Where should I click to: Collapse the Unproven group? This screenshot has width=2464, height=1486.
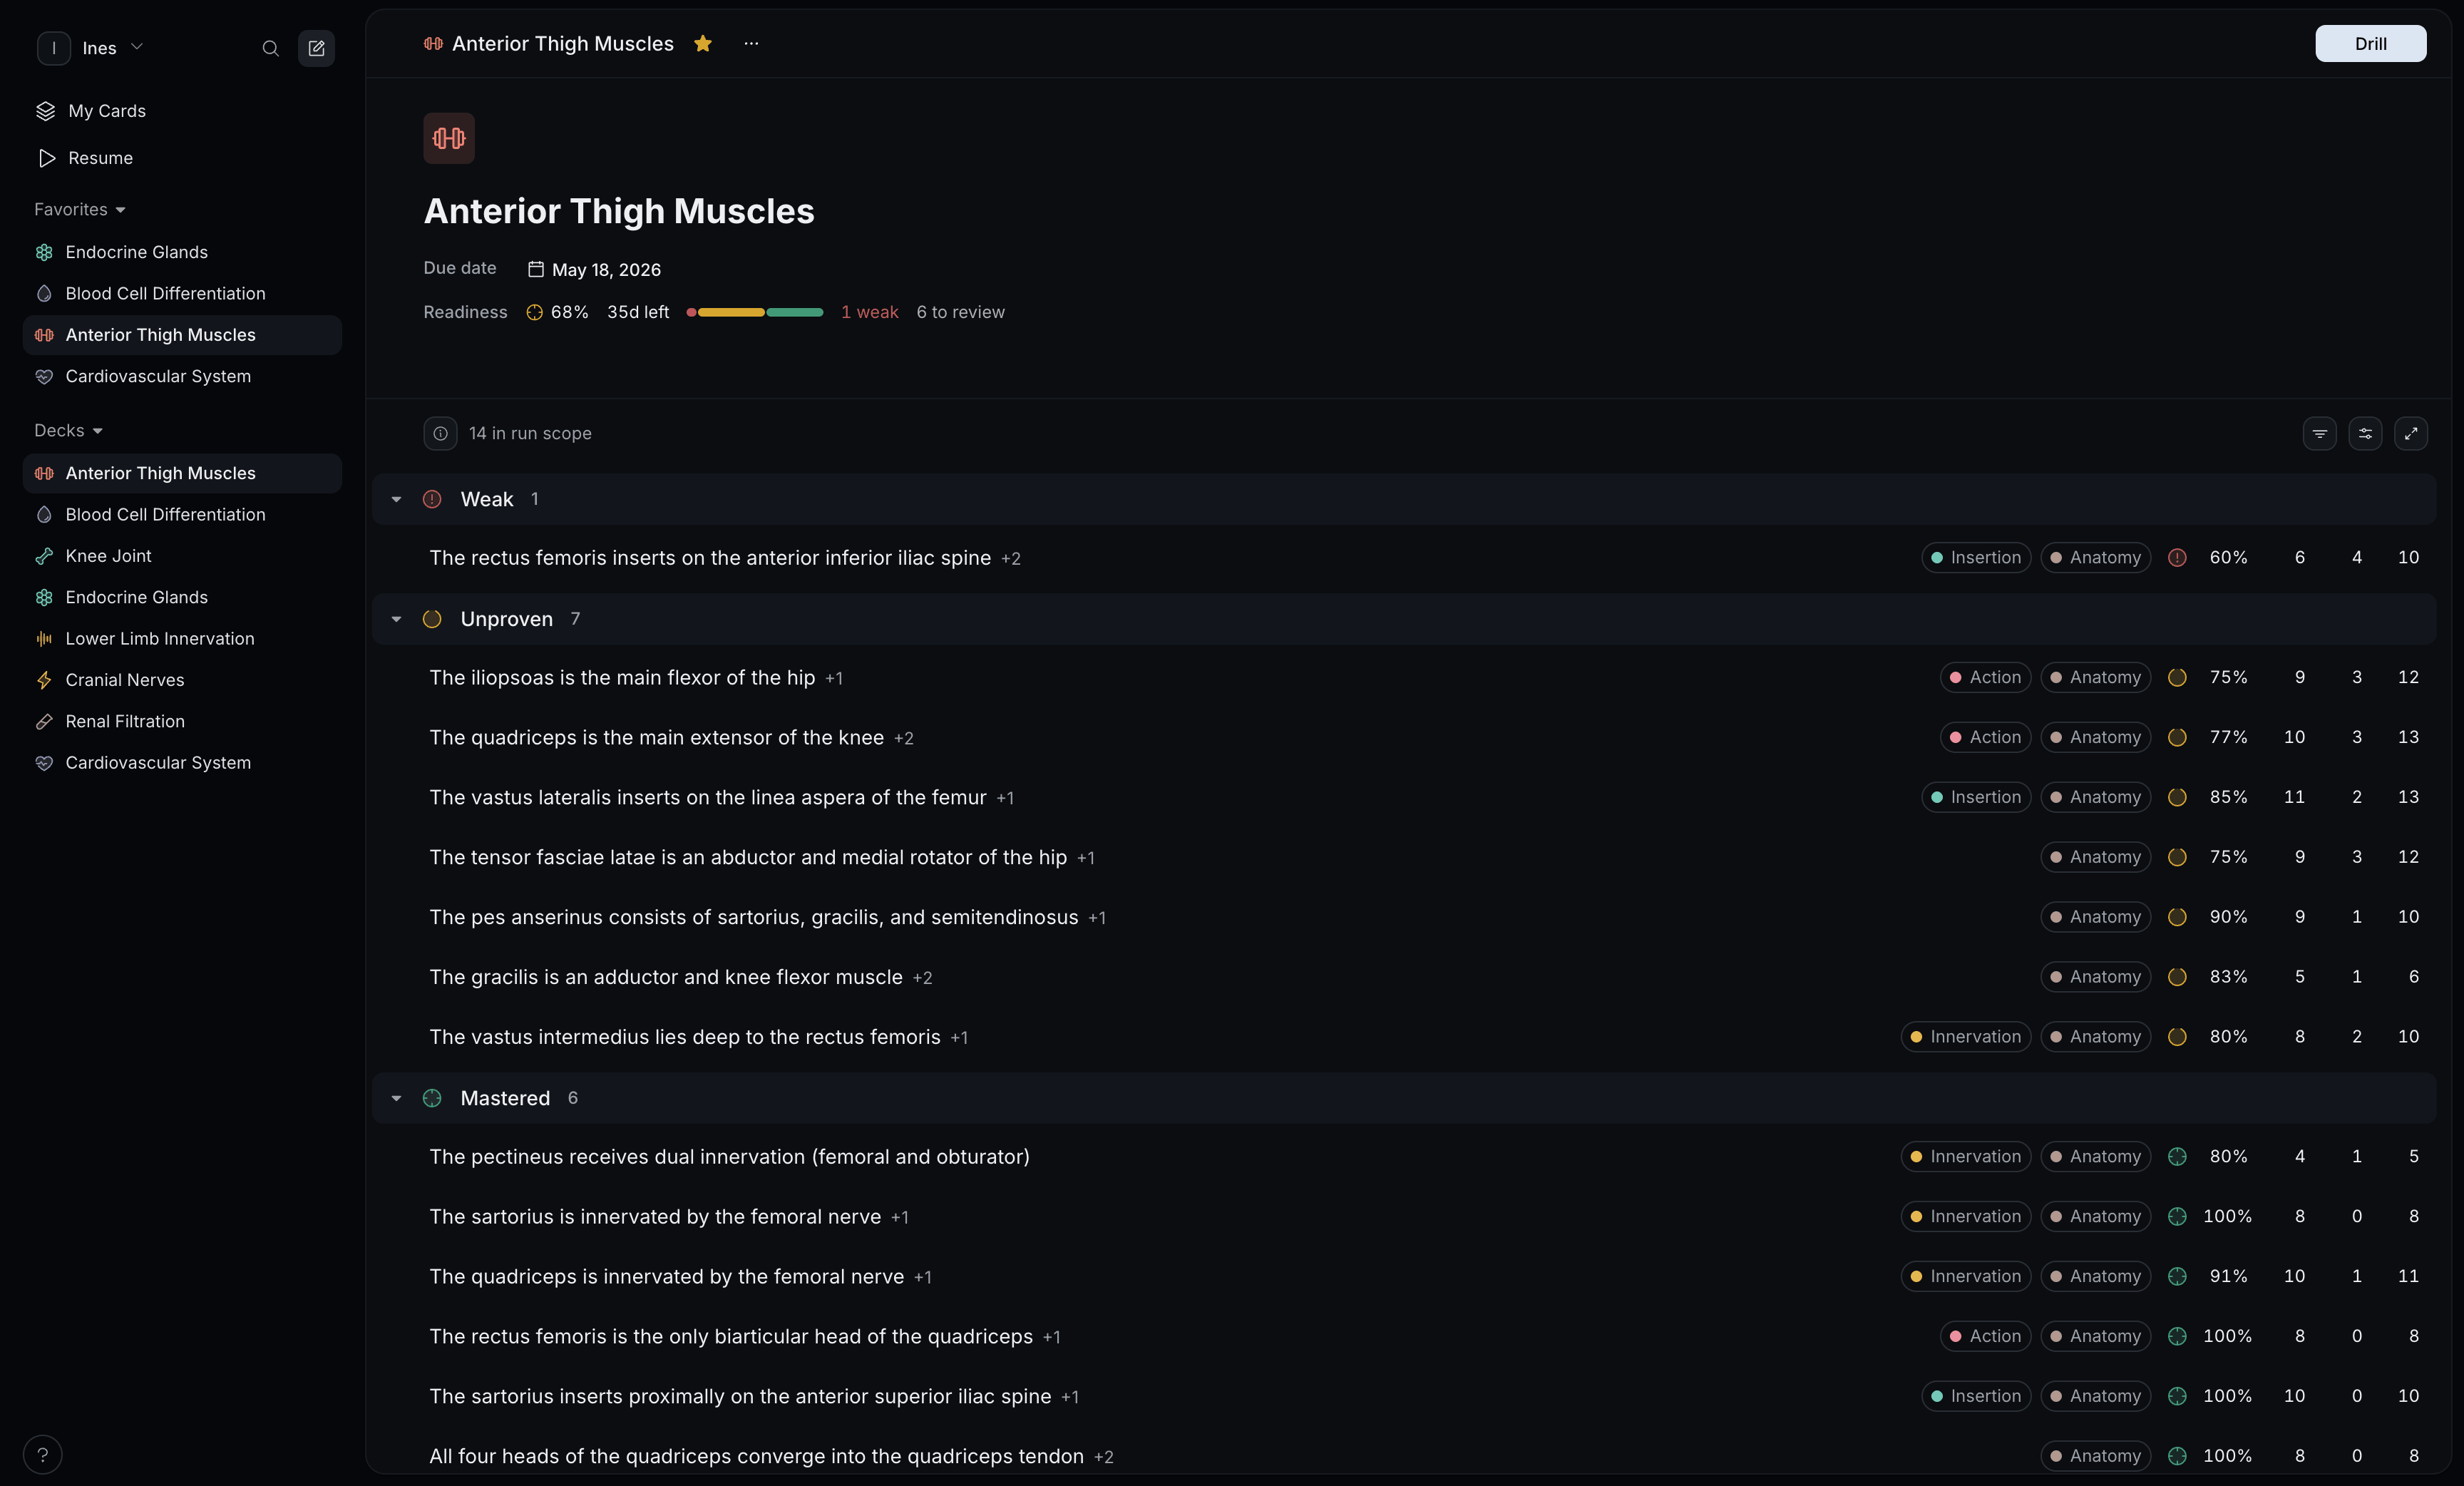(396, 619)
